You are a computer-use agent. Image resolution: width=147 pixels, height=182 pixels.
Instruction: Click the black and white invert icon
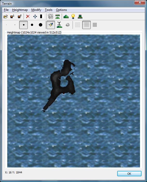[42, 16]
